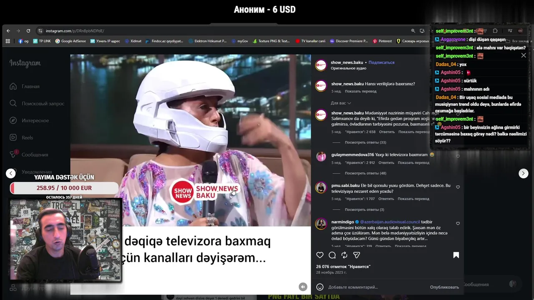Go to Главная in Instagram sidebar
This screenshot has width=534, height=300.
(25, 86)
